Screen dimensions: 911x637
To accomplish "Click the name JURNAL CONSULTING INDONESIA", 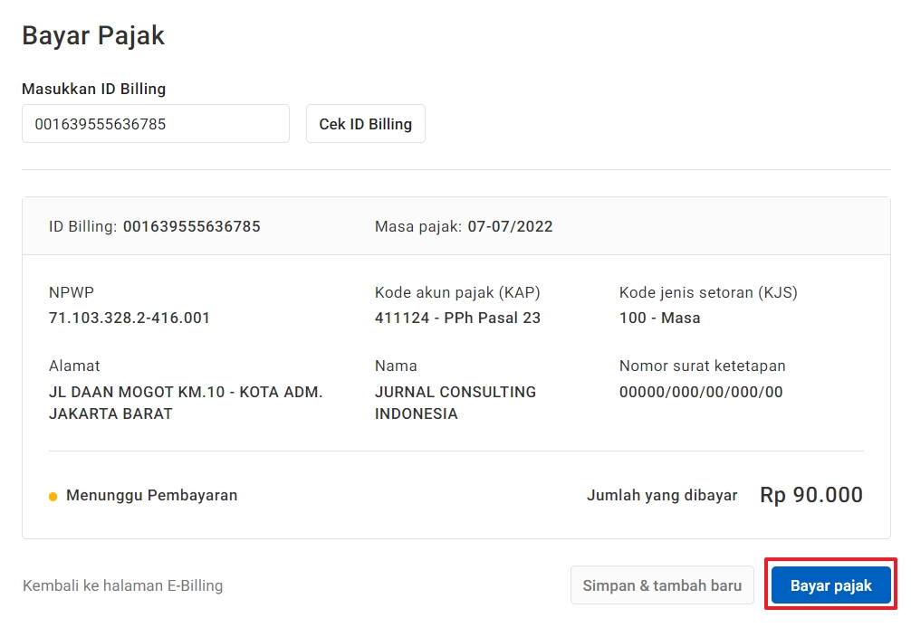I will (455, 403).
